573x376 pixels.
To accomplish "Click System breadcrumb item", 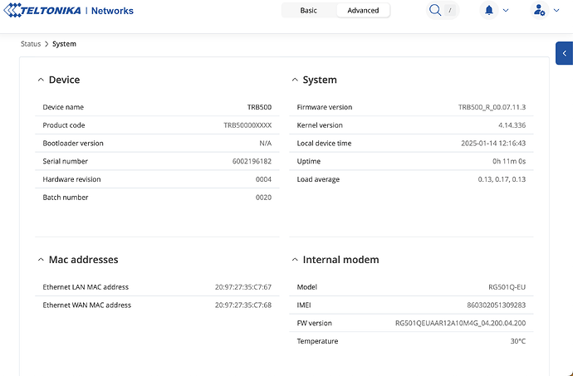I will (64, 44).
